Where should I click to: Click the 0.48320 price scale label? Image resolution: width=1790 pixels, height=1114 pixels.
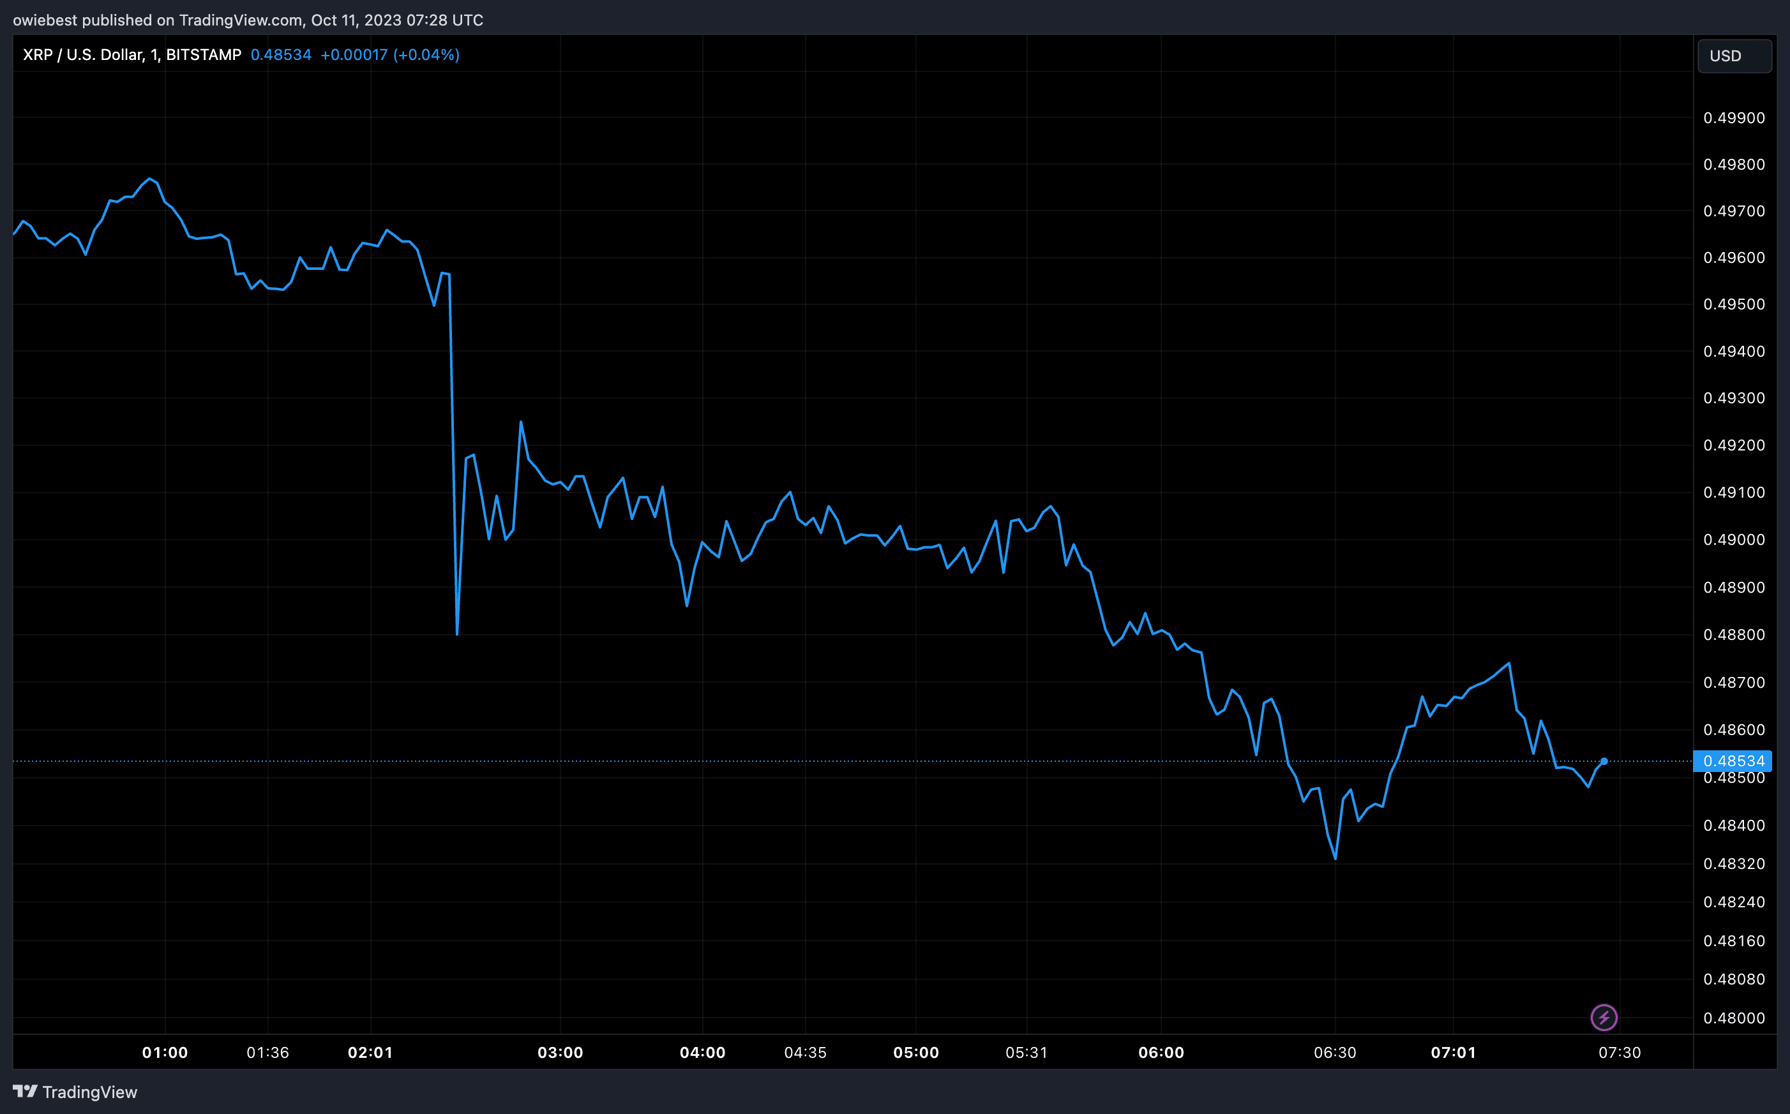[x=1733, y=863]
